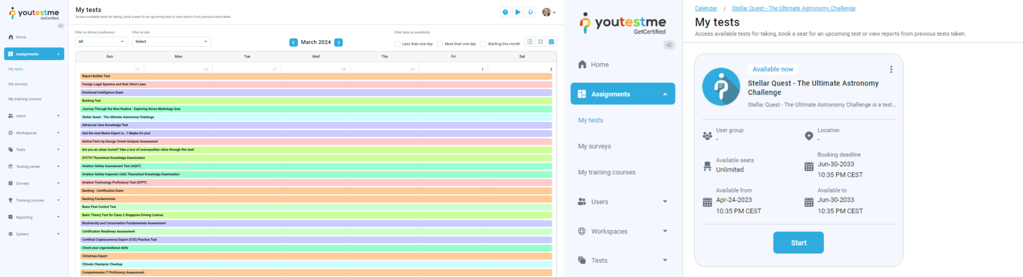The width and height of the screenshot is (1023, 277).
Task: Expand Surveys arrow in sidebar
Action: click(58, 184)
